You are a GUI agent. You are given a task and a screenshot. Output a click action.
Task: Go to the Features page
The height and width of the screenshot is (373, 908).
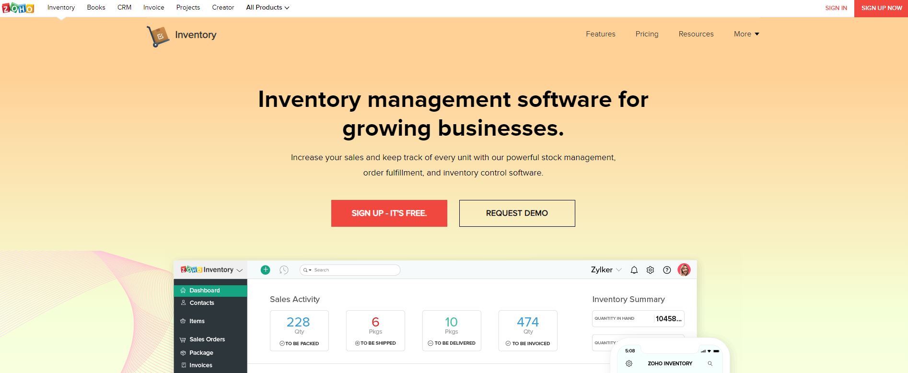coord(600,34)
